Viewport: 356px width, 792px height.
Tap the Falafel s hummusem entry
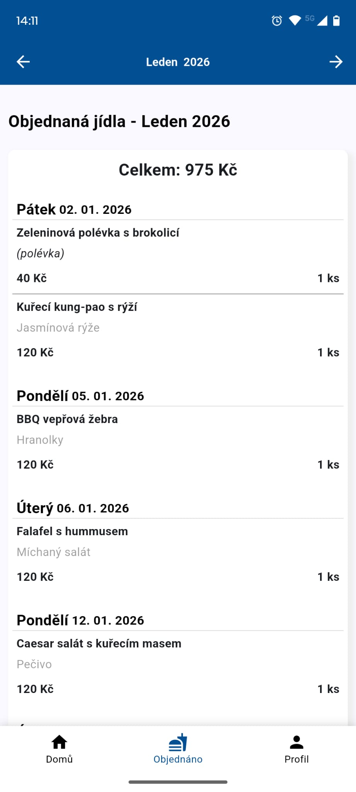click(72, 531)
